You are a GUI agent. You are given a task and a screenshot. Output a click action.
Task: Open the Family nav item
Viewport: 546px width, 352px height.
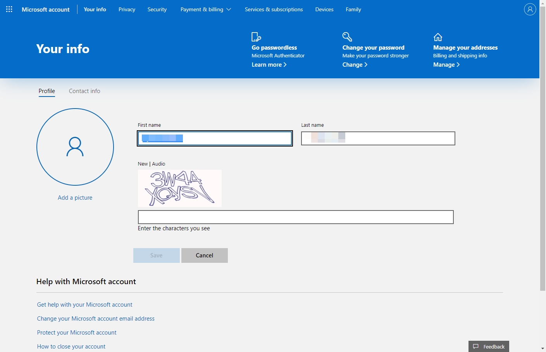(x=353, y=9)
